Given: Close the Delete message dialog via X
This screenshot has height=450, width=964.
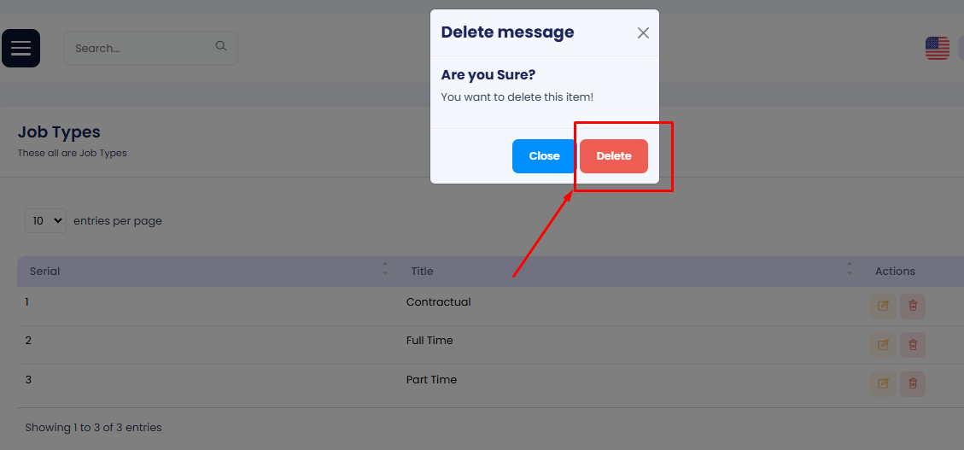Looking at the screenshot, I should click(643, 32).
